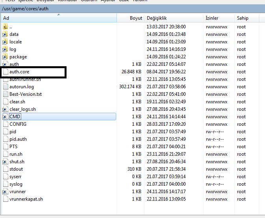
Task: Click the root owner of run.sh
Action: (x=241, y=154)
